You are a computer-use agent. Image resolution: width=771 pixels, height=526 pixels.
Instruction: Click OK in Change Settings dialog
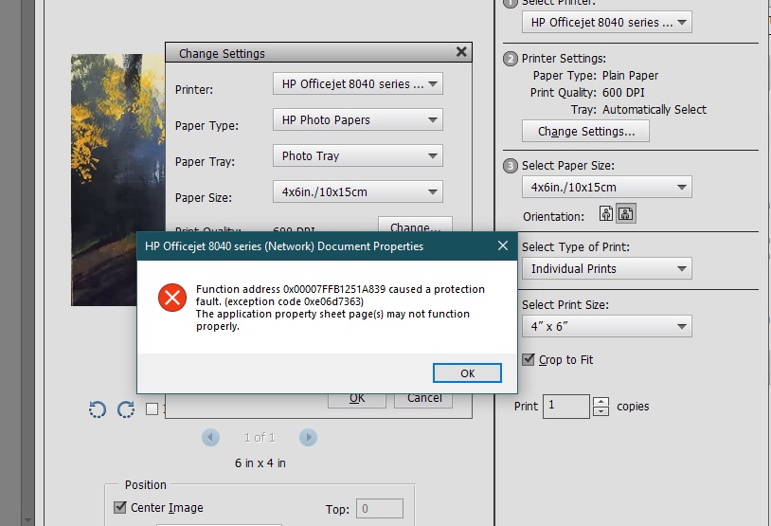point(357,399)
